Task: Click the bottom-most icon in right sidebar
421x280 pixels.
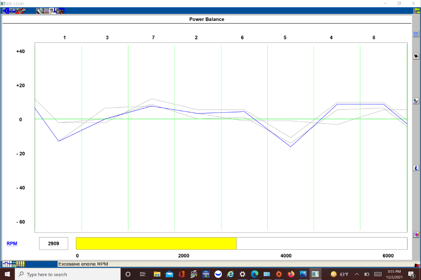Action: (416, 235)
